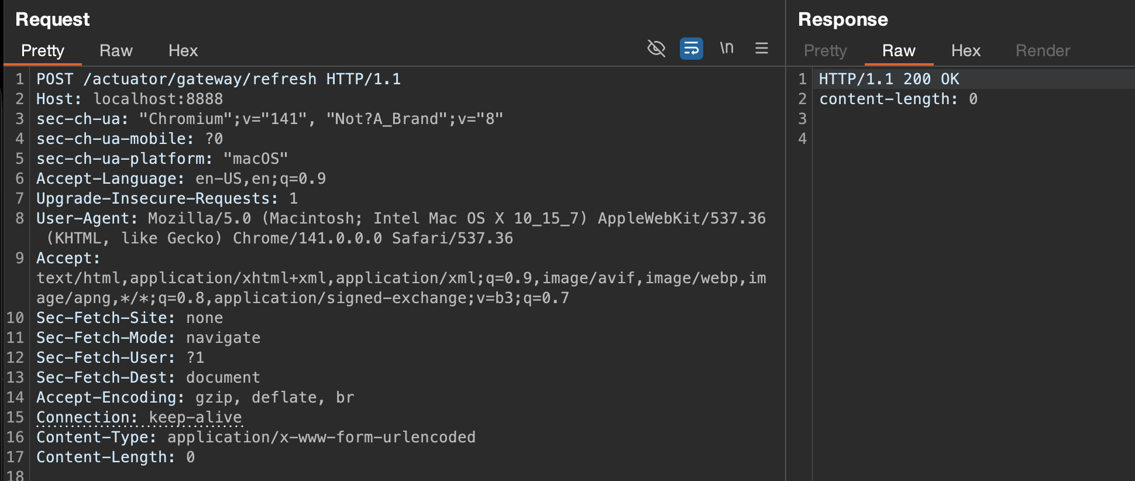Toggle hidden characters eye icon
This screenshot has height=481, width=1135.
[x=656, y=49]
